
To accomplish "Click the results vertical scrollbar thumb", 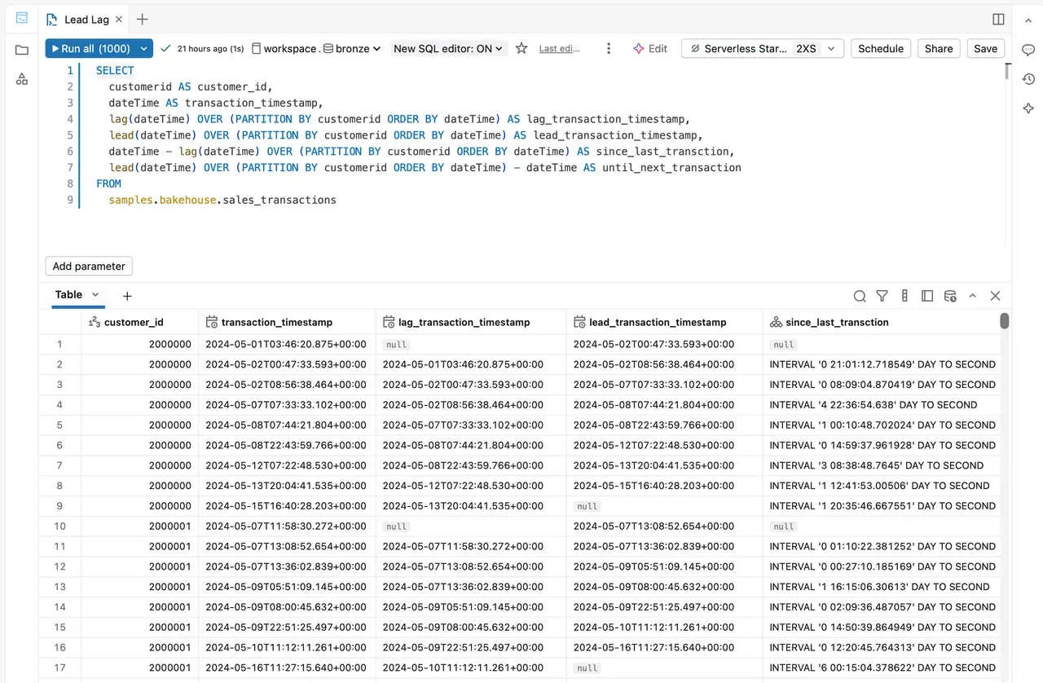I will coord(1005,321).
